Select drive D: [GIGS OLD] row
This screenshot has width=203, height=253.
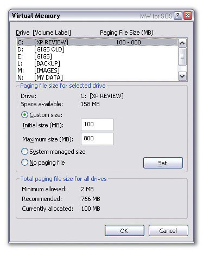click(x=97, y=49)
